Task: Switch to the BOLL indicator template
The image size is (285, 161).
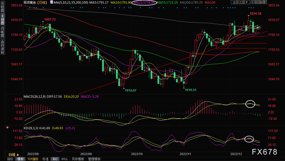Action: [65, 159]
